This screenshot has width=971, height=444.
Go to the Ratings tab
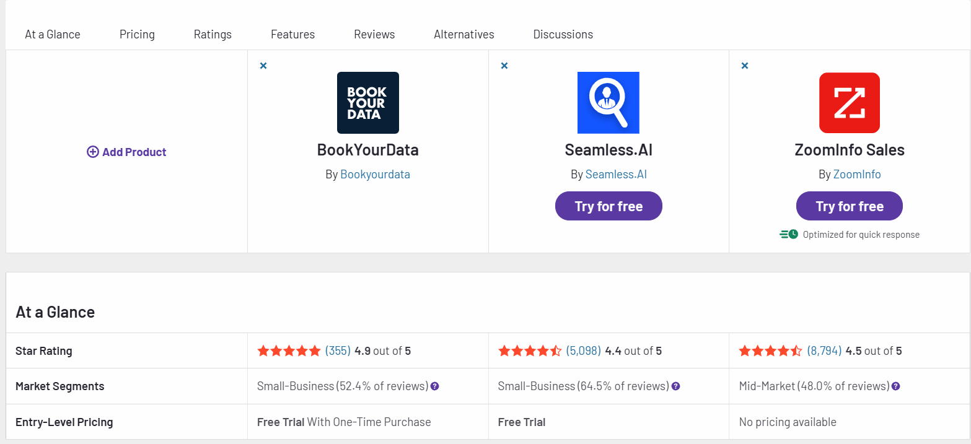(213, 34)
